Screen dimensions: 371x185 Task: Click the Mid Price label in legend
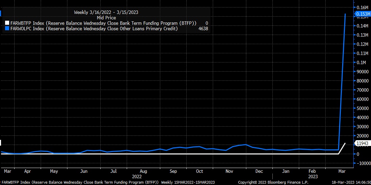click(106, 18)
